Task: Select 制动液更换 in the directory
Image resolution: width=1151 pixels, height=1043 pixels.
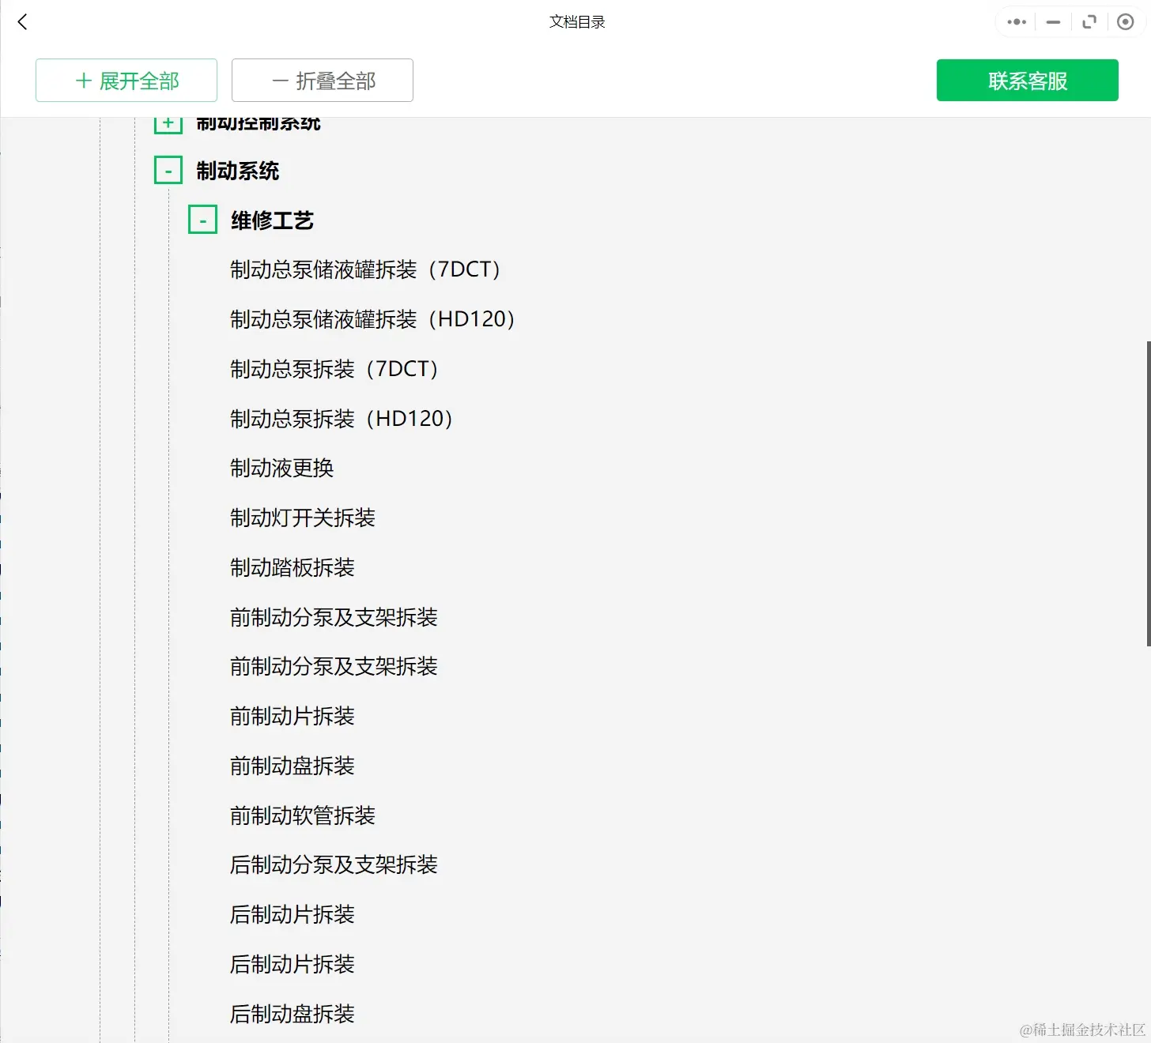Action: point(281,468)
